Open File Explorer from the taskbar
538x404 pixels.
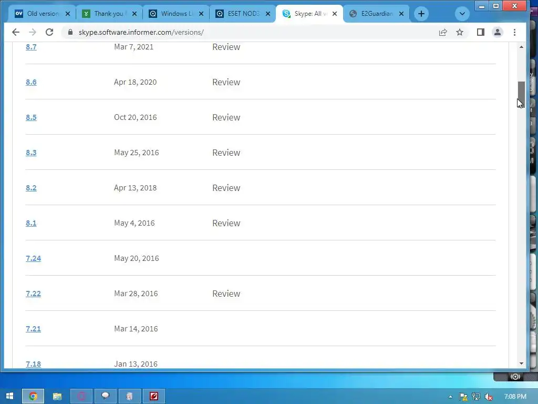point(57,397)
